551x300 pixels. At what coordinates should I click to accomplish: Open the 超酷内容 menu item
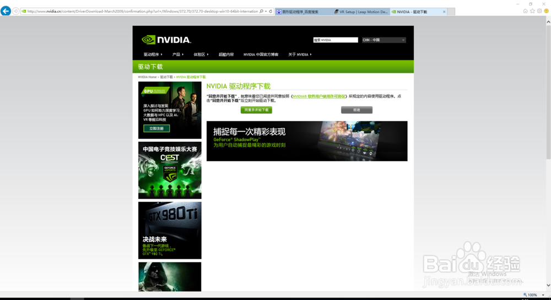coord(226,54)
